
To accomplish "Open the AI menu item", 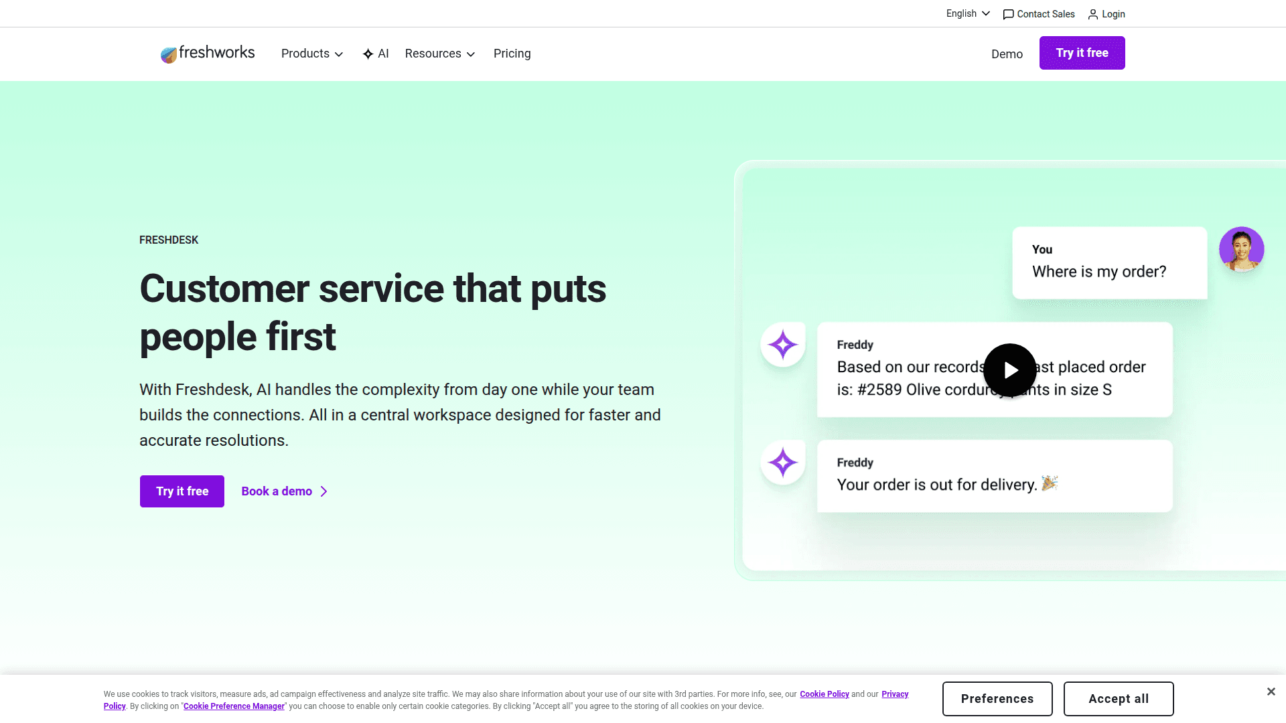I will pos(376,54).
